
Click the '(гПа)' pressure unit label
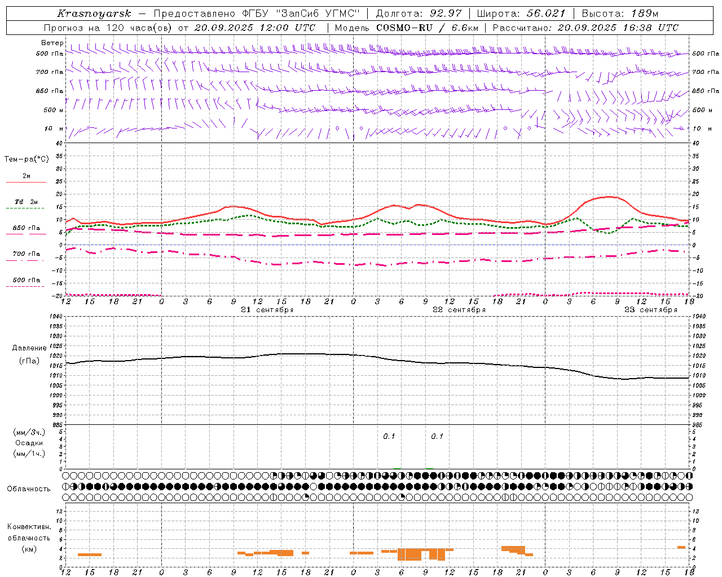pyautogui.click(x=29, y=361)
